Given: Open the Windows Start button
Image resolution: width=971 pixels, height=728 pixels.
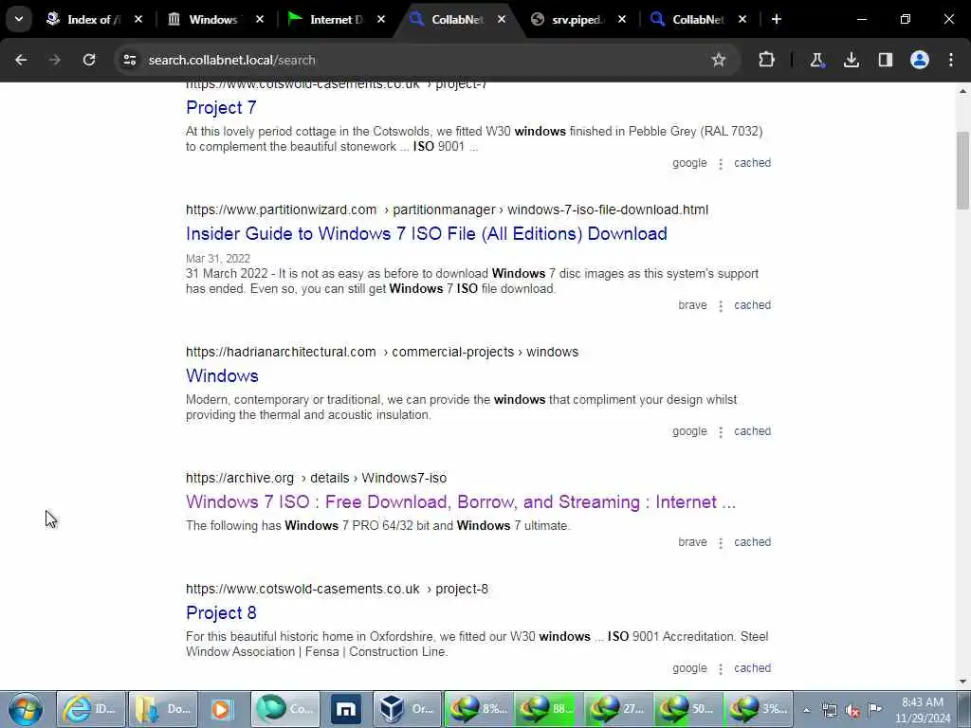Looking at the screenshot, I should point(26,709).
